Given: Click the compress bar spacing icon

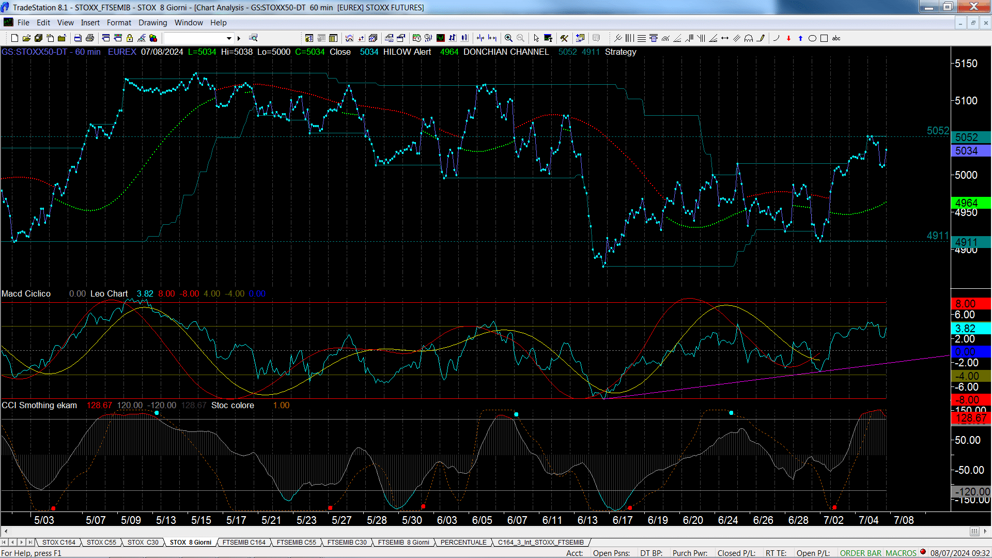Looking at the screenshot, I should pyautogui.click(x=481, y=38).
